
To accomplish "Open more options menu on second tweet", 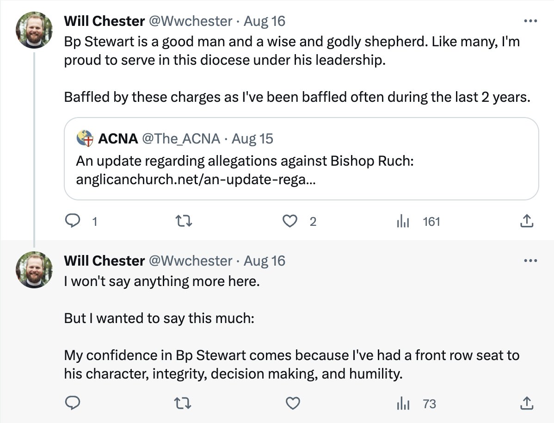I will (530, 261).
